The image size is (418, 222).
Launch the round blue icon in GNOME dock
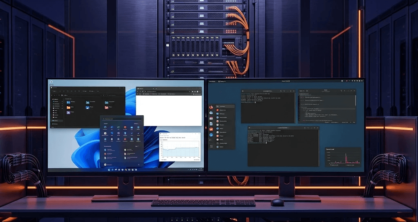coord(211,135)
